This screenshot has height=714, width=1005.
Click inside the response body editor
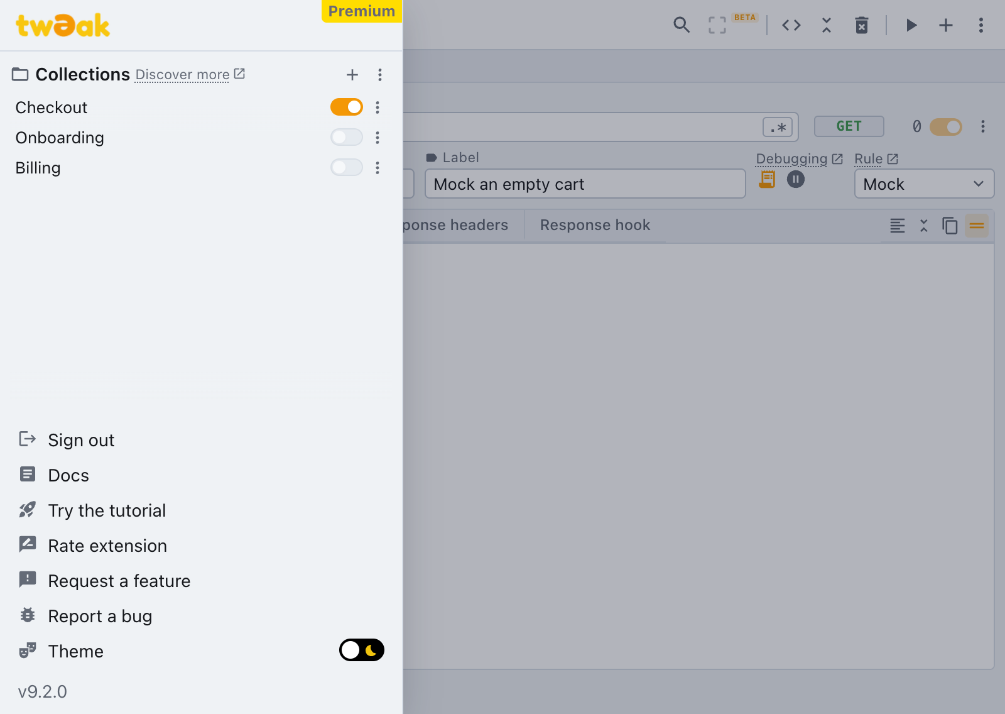click(x=698, y=456)
